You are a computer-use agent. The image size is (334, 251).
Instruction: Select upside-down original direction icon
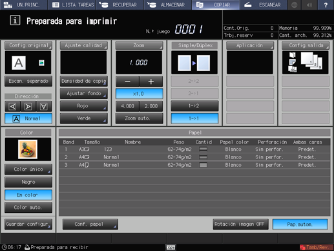tap(44, 106)
